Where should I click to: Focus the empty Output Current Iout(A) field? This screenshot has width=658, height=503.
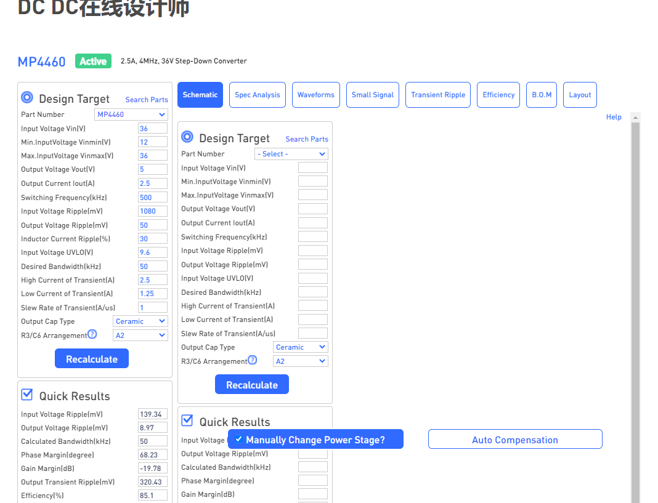coord(313,223)
